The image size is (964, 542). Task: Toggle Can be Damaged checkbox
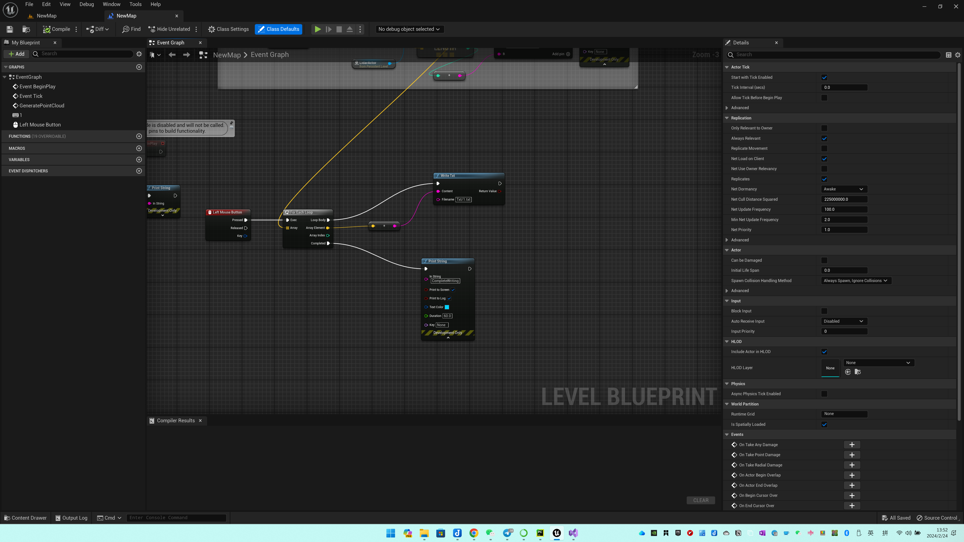824,260
